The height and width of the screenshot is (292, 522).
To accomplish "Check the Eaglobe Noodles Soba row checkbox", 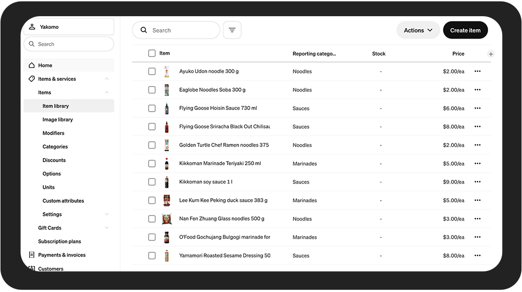I will pos(152,90).
